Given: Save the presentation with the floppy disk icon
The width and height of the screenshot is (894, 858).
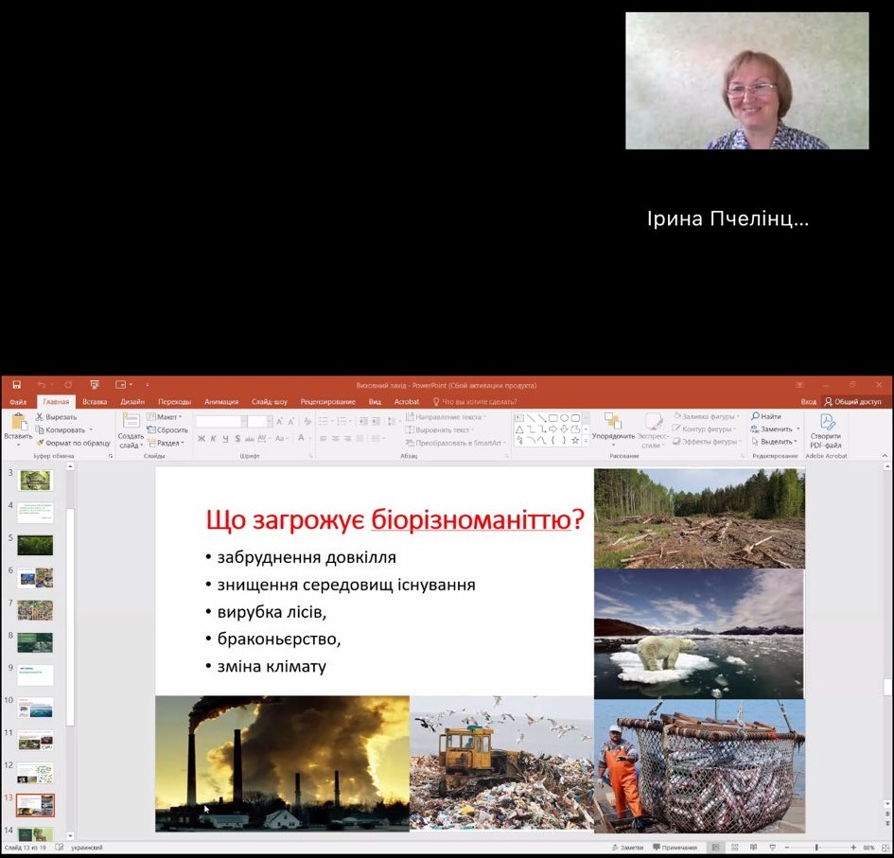Looking at the screenshot, I should click(x=16, y=385).
